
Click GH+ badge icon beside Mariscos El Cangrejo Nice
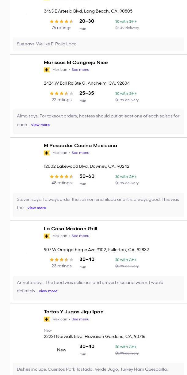(x=47, y=70)
